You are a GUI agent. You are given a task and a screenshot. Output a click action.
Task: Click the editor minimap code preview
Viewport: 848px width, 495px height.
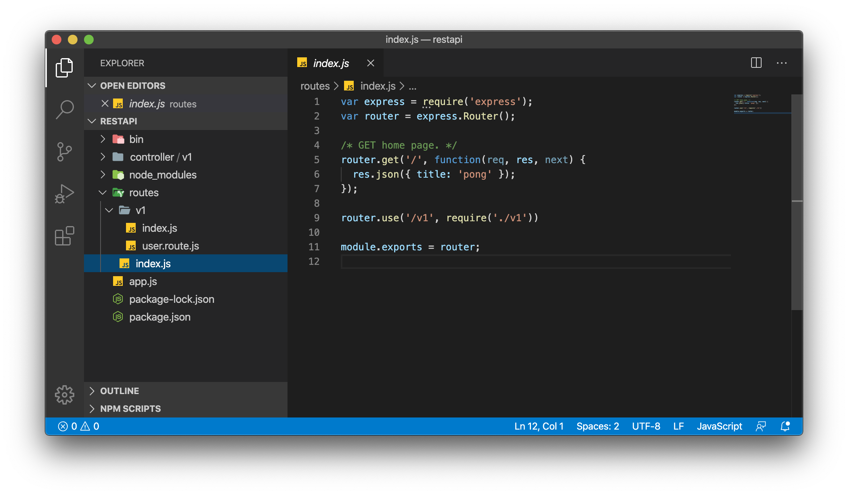coord(751,103)
